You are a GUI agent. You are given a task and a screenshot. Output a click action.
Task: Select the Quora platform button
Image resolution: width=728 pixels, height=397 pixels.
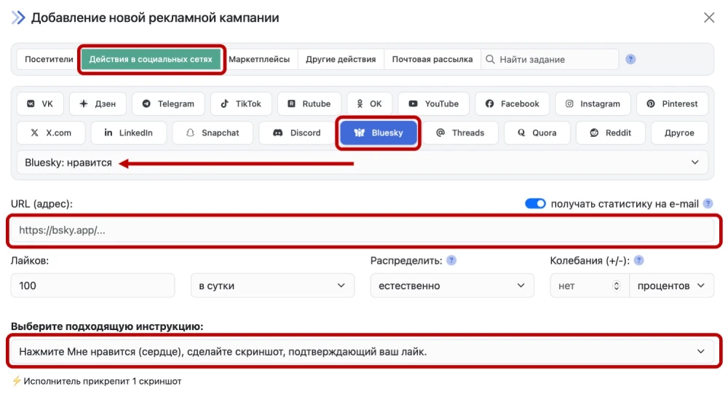pos(537,133)
